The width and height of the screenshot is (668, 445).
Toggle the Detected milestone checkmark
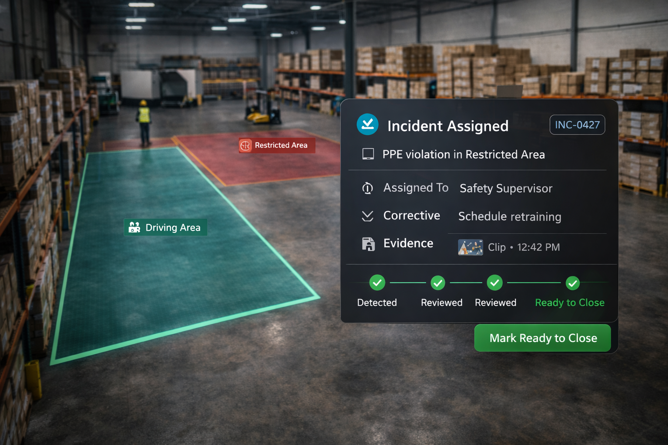pos(377,282)
